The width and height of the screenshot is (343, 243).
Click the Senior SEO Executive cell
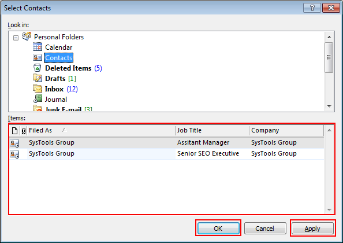[x=208, y=153]
